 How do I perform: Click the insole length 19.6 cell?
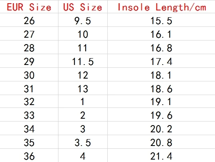[161, 115]
